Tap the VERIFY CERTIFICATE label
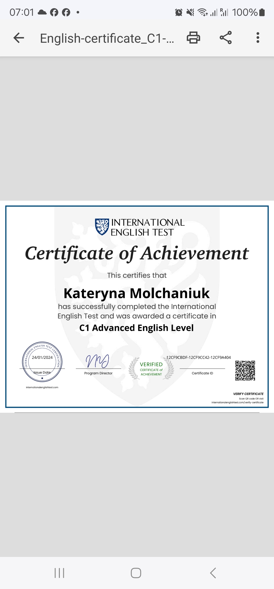The image size is (274, 589). [248, 394]
